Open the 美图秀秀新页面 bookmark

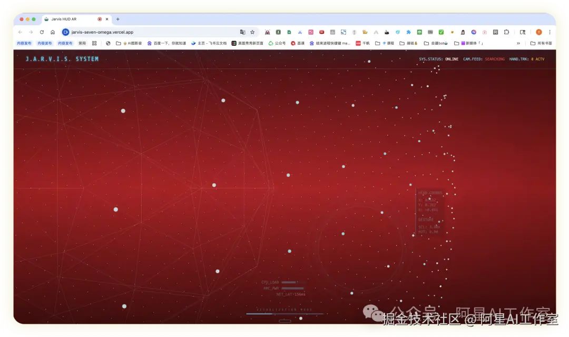pos(248,43)
